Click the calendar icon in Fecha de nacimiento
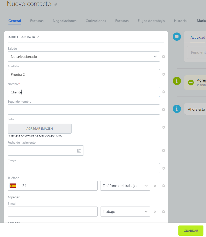Image resolution: width=206 pixels, height=237 pixels. tap(79, 151)
